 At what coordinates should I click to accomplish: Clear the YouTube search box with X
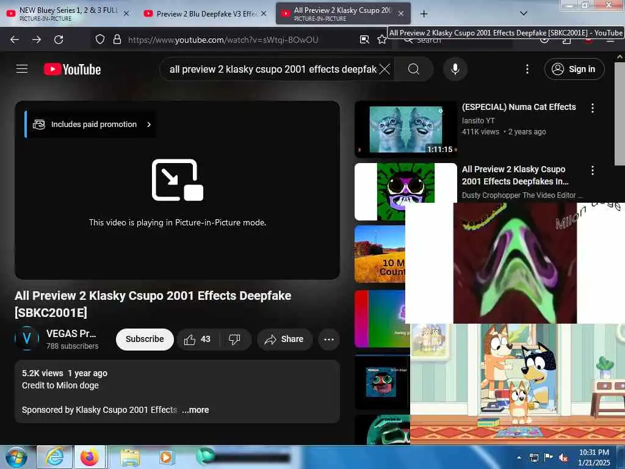(x=385, y=70)
